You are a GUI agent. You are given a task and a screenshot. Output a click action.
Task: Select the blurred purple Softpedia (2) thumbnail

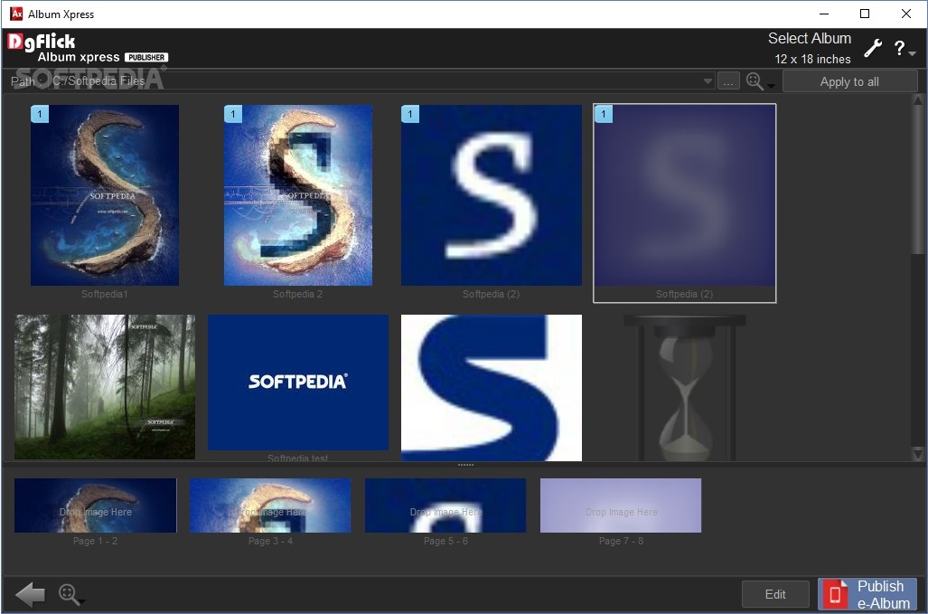tap(685, 195)
